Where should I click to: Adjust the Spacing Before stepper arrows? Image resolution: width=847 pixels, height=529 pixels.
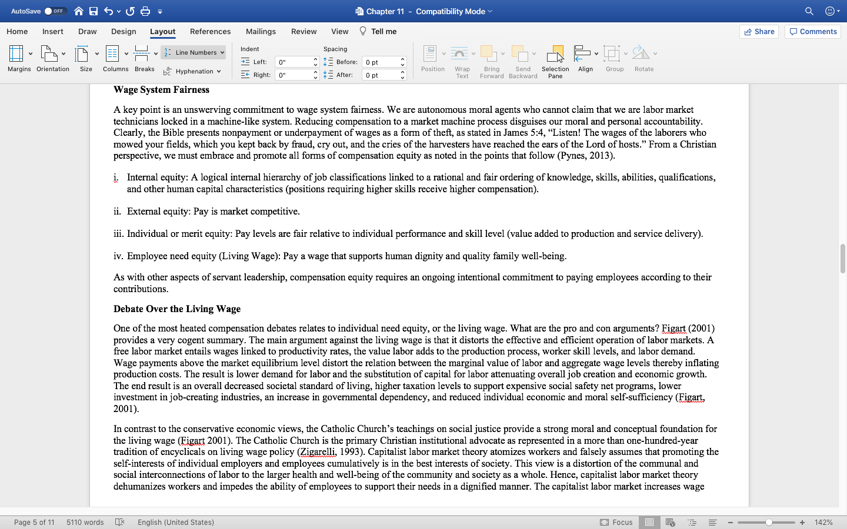click(403, 62)
